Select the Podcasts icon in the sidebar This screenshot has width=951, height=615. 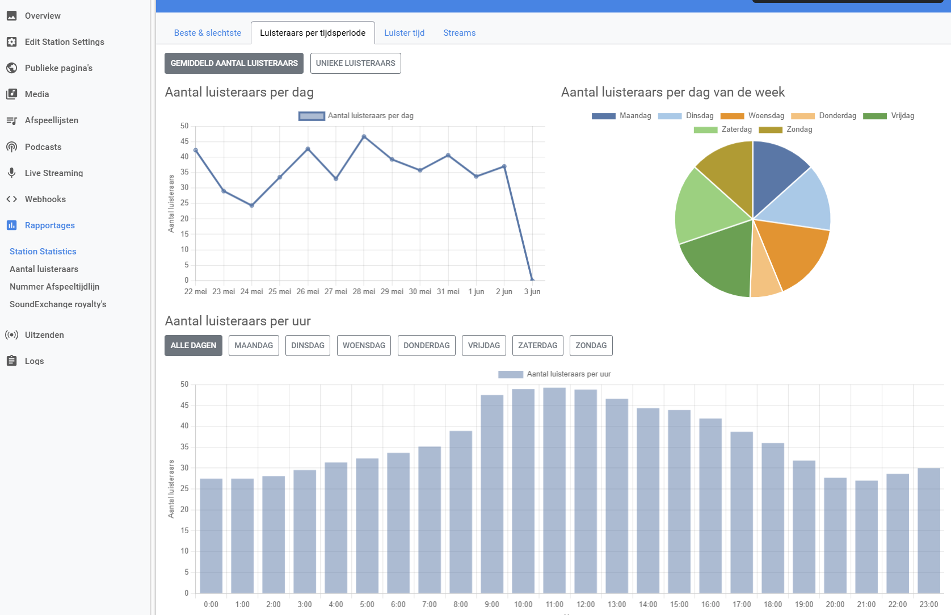coord(11,147)
